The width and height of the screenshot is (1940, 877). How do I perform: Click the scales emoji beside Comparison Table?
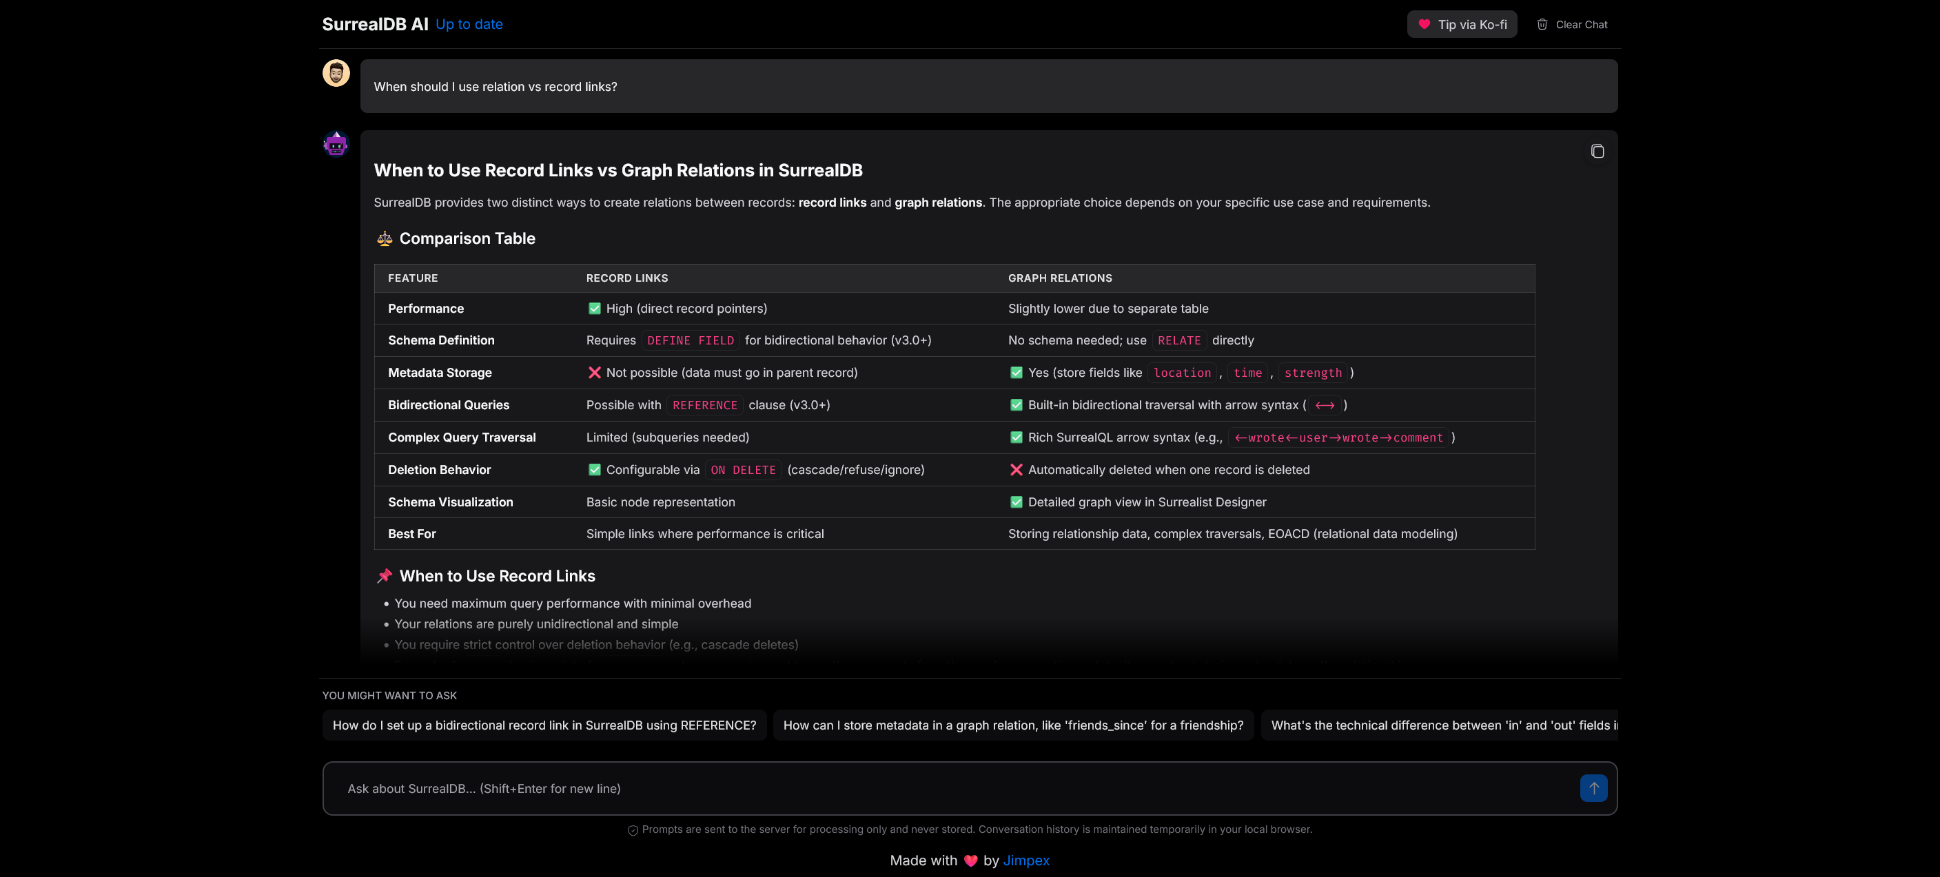click(384, 238)
